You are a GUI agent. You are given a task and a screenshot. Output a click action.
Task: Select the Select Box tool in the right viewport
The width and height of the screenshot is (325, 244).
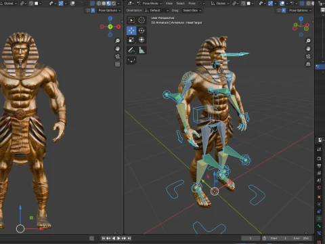point(131,20)
